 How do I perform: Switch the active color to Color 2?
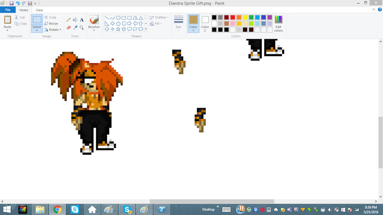pos(205,23)
